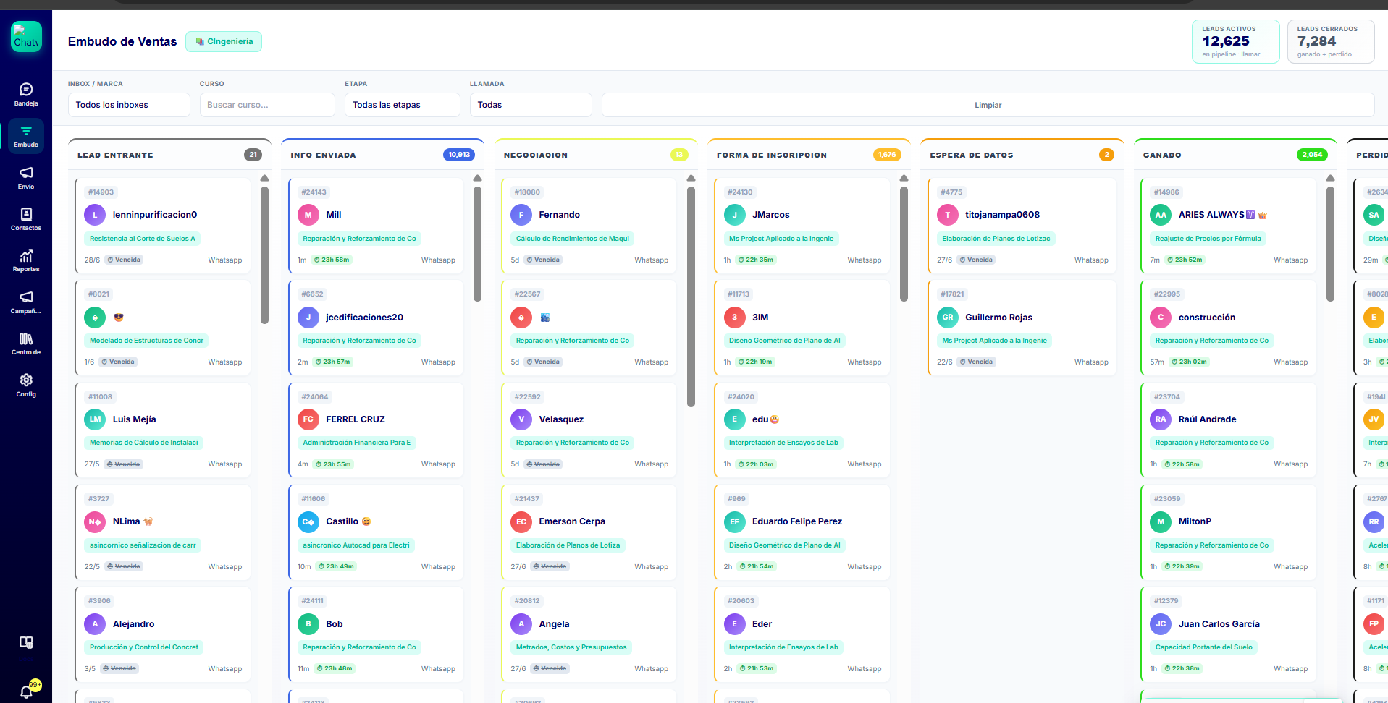Click the Luis Mejía LM avatar
The height and width of the screenshot is (703, 1388).
coord(95,419)
